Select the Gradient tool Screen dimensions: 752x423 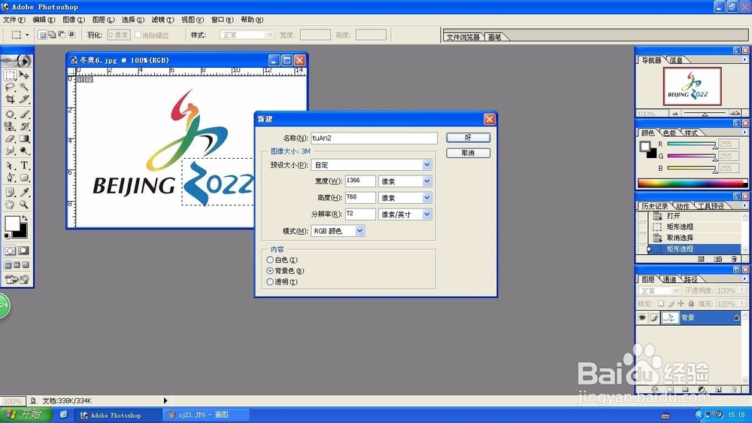[x=24, y=138]
